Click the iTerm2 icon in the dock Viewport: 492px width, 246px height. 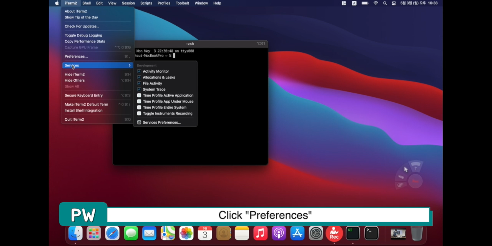[x=353, y=233]
